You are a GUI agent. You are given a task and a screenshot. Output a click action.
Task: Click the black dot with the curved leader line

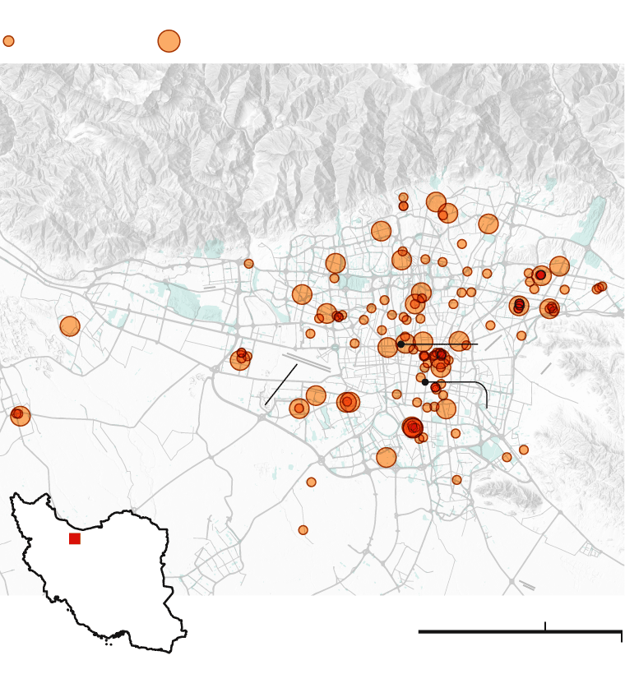click(x=425, y=381)
